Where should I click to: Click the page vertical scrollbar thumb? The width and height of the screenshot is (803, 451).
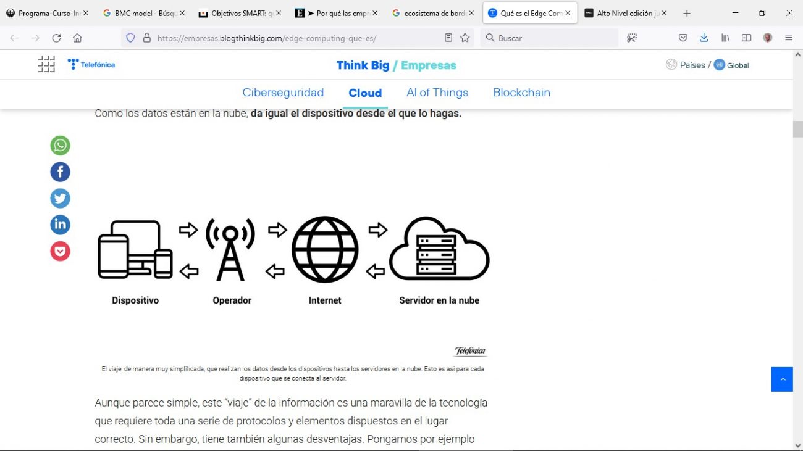click(x=797, y=130)
